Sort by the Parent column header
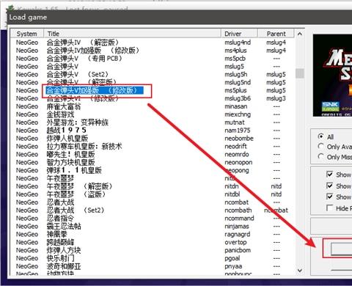Viewport: 352px width, 286px height. tap(276, 34)
